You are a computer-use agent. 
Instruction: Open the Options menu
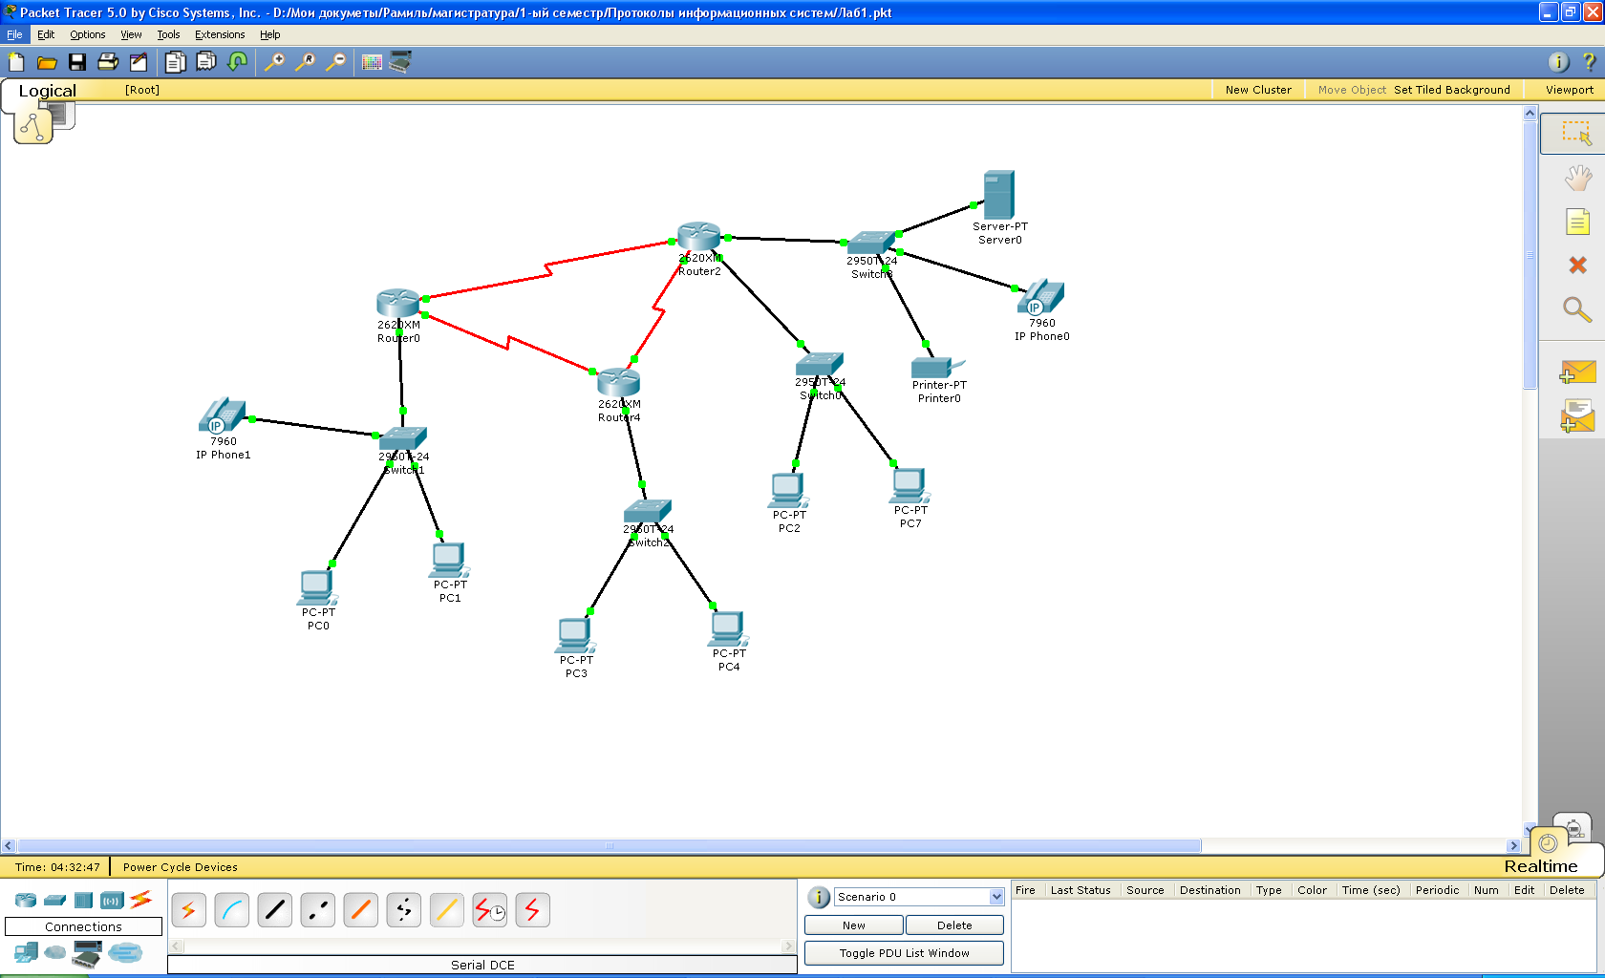click(88, 34)
